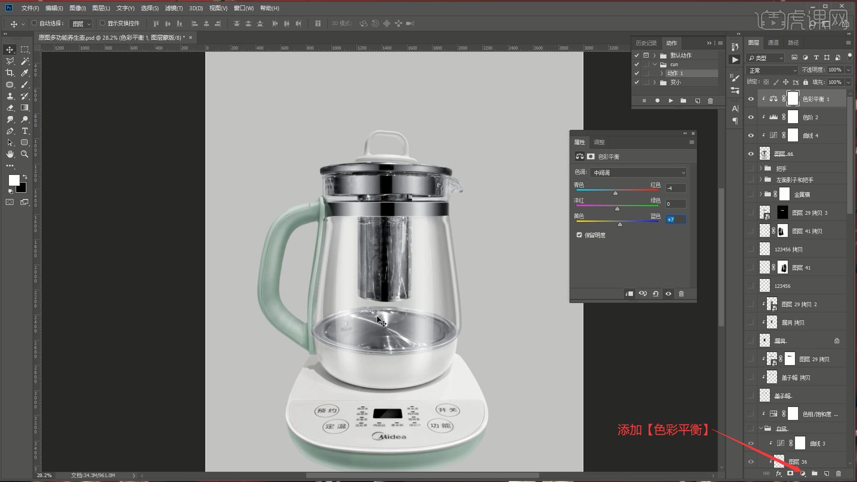Select the Pen tool

coord(10,131)
